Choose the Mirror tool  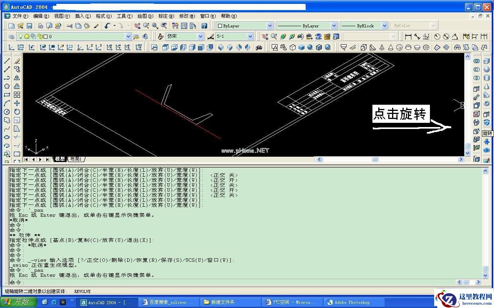17,78
